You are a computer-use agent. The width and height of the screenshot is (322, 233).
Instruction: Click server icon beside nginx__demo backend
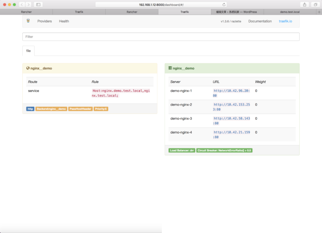170,68
